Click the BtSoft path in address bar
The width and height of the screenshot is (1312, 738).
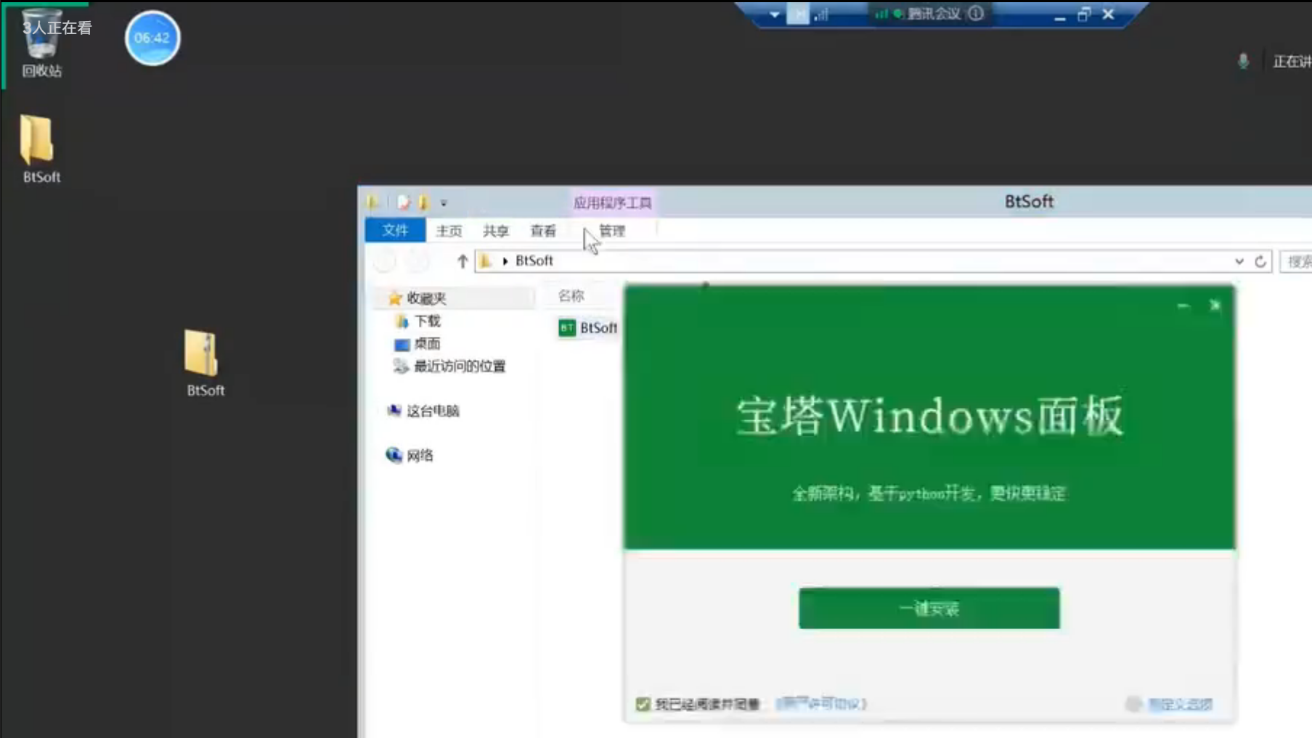[x=534, y=261]
